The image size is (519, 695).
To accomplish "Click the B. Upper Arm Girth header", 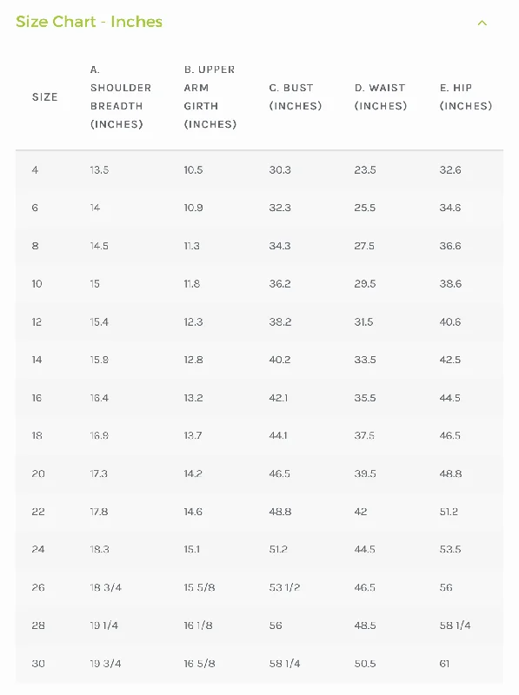I will (x=210, y=97).
